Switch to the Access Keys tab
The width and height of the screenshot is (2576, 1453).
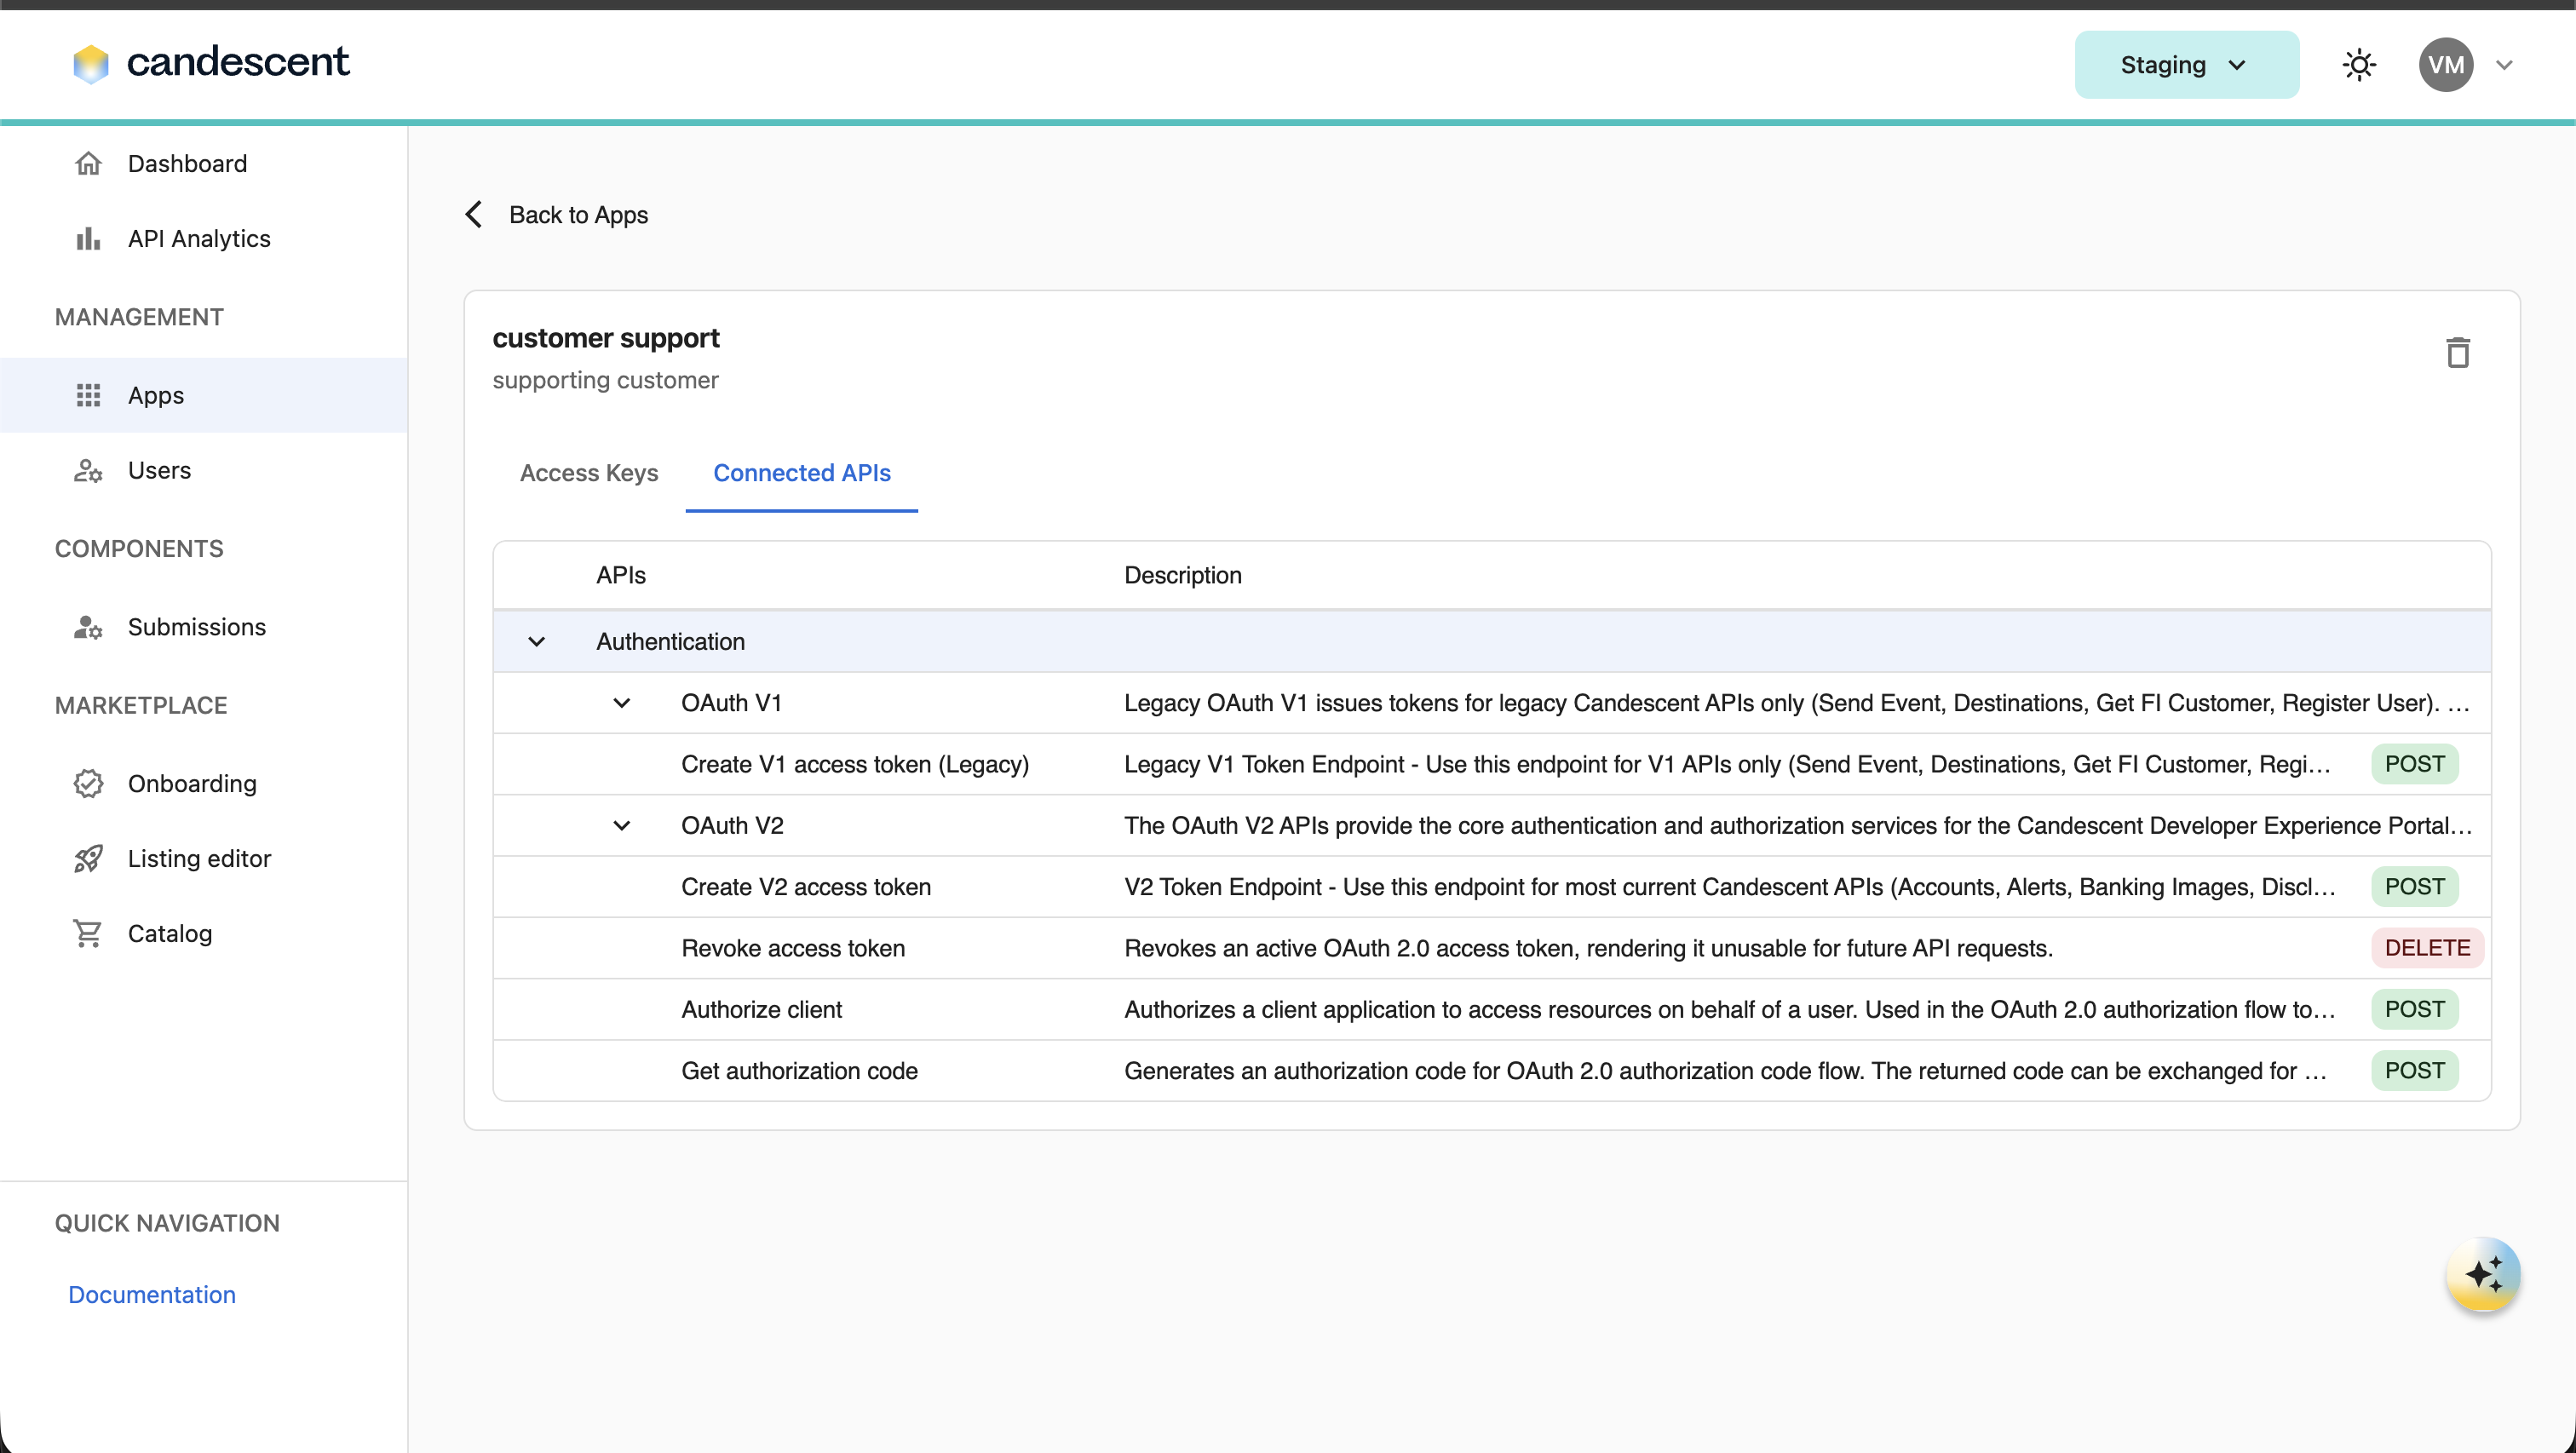[589, 473]
